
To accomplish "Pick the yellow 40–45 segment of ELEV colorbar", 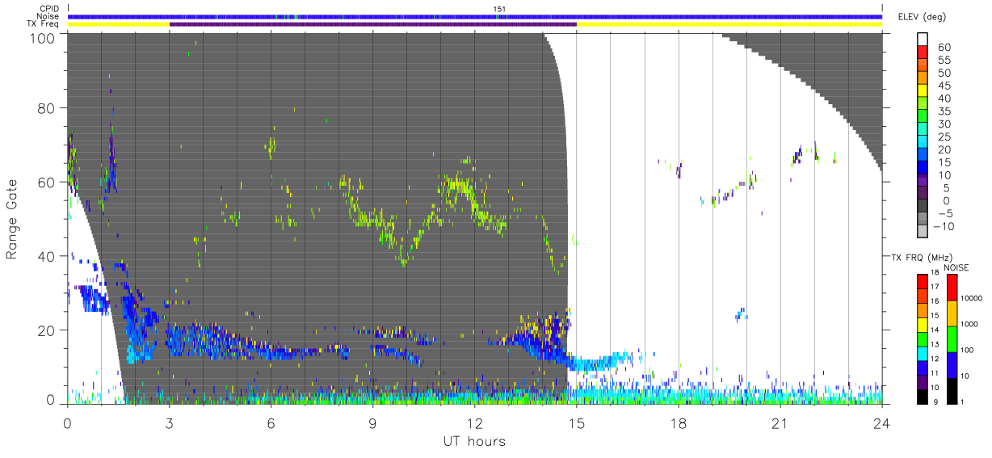I will point(923,92).
